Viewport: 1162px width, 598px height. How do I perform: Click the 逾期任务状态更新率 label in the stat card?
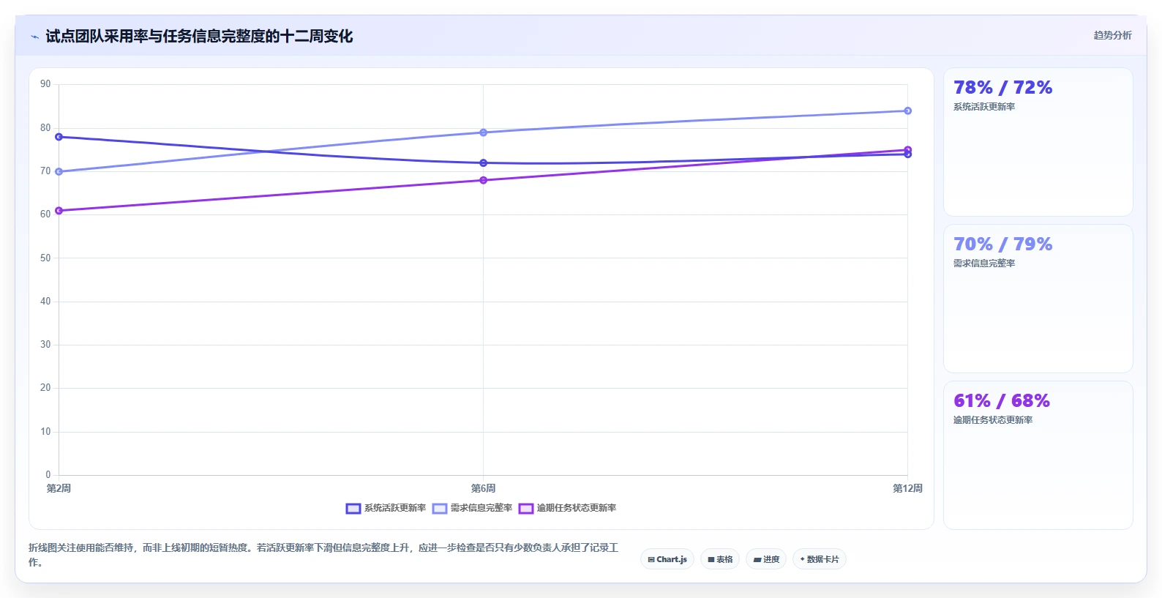(993, 420)
